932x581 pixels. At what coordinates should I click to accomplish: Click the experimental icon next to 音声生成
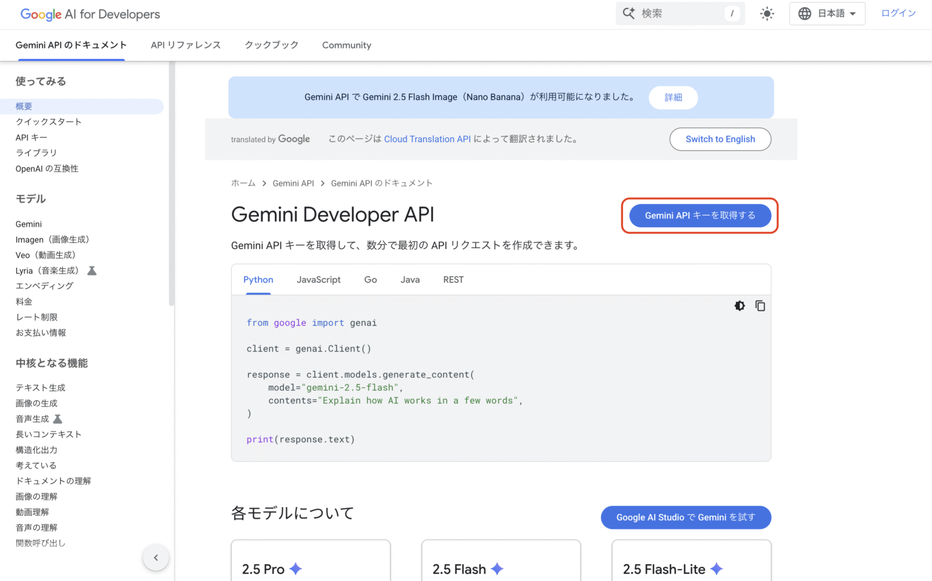(57, 418)
